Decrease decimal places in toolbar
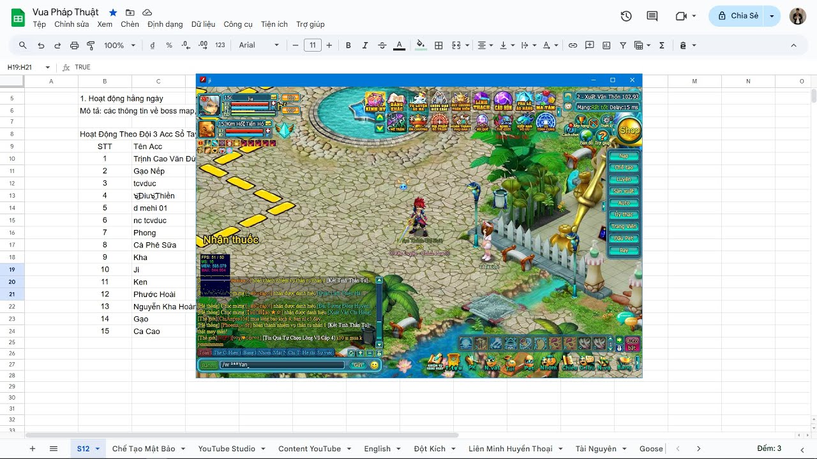The width and height of the screenshot is (817, 459). pos(186,45)
